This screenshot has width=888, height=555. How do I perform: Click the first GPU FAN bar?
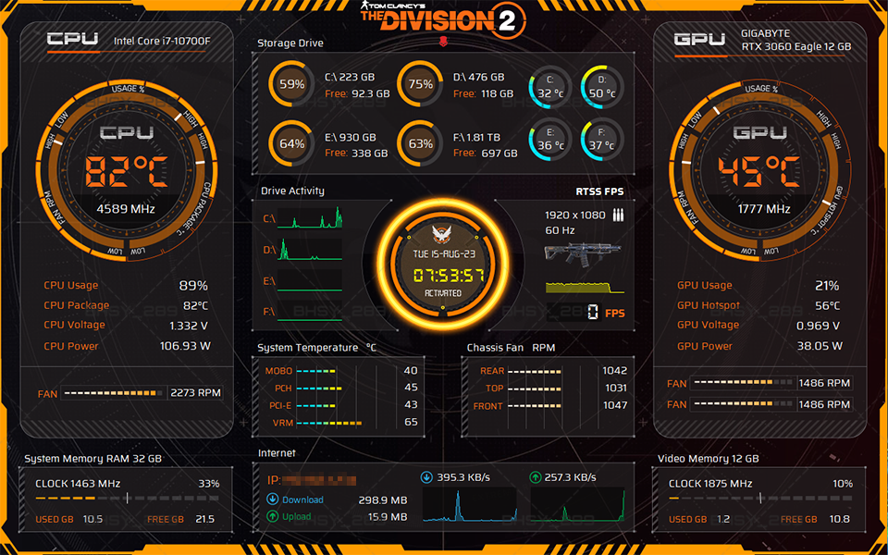click(743, 383)
